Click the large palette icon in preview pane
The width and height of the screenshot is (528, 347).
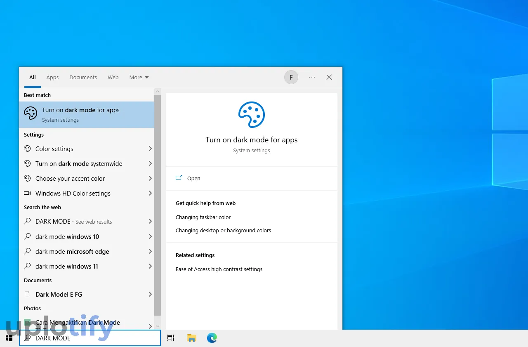click(x=251, y=115)
